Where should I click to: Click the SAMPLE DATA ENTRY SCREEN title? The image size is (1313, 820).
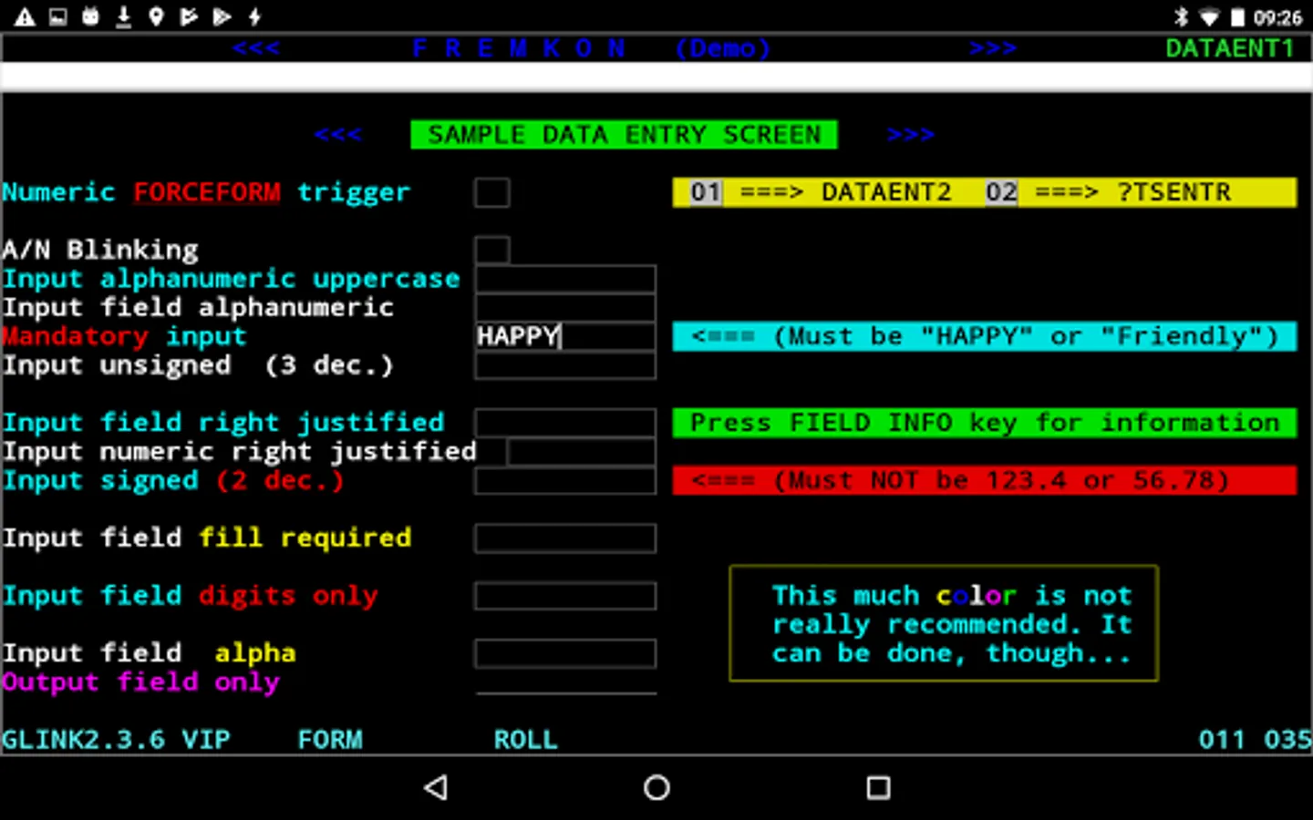point(624,135)
